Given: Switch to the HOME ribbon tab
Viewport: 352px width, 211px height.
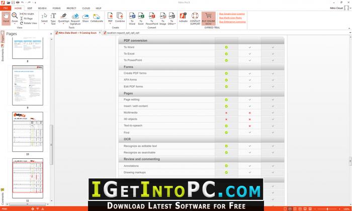Looking at the screenshot, I should click(18, 9).
